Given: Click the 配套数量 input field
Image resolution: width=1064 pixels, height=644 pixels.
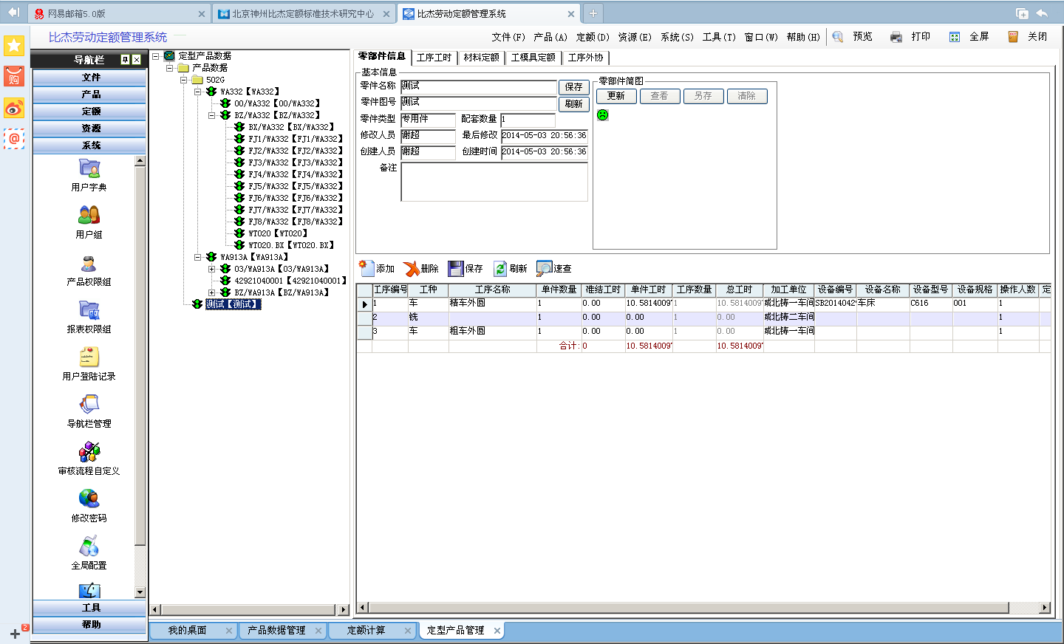Looking at the screenshot, I should click(528, 120).
